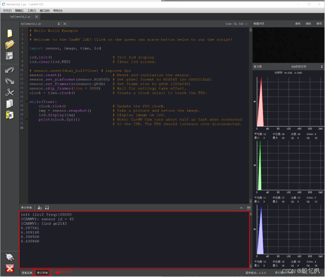
Task: Open the 帮助(H) menu
Action: [x=58, y=11]
